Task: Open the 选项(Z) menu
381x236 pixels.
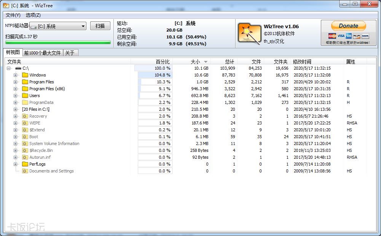Action: [x=33, y=15]
